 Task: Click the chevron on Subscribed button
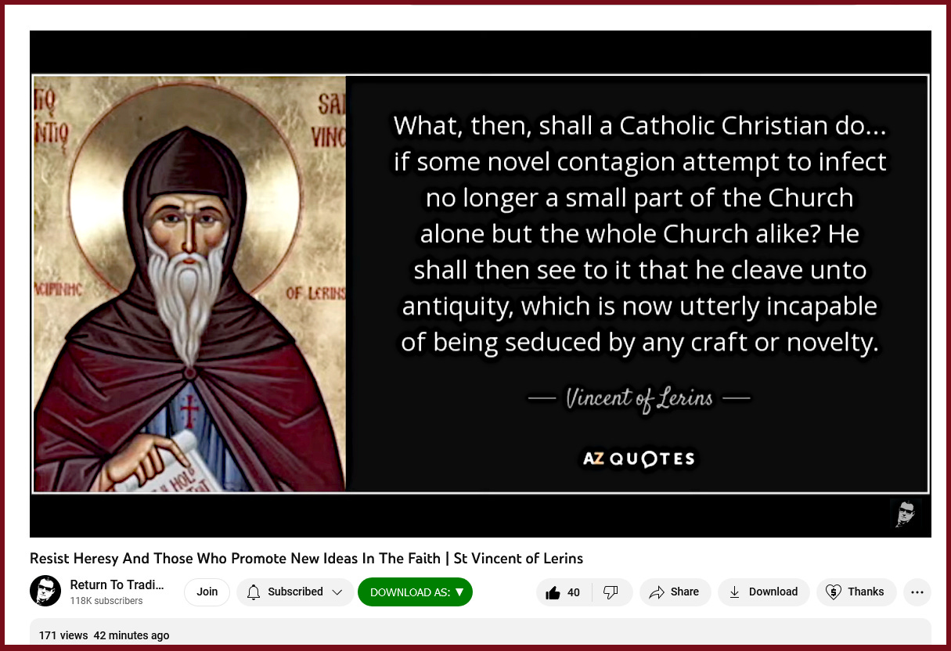[x=337, y=592]
